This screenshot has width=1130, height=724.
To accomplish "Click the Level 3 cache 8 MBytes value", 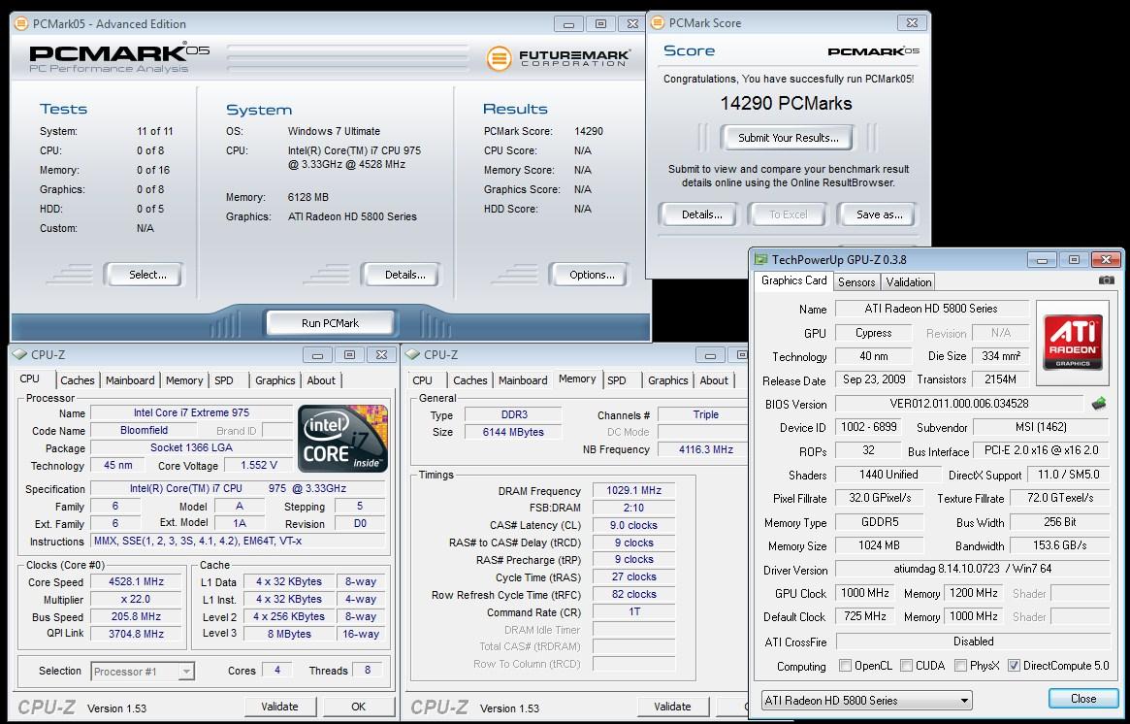I will [x=288, y=634].
